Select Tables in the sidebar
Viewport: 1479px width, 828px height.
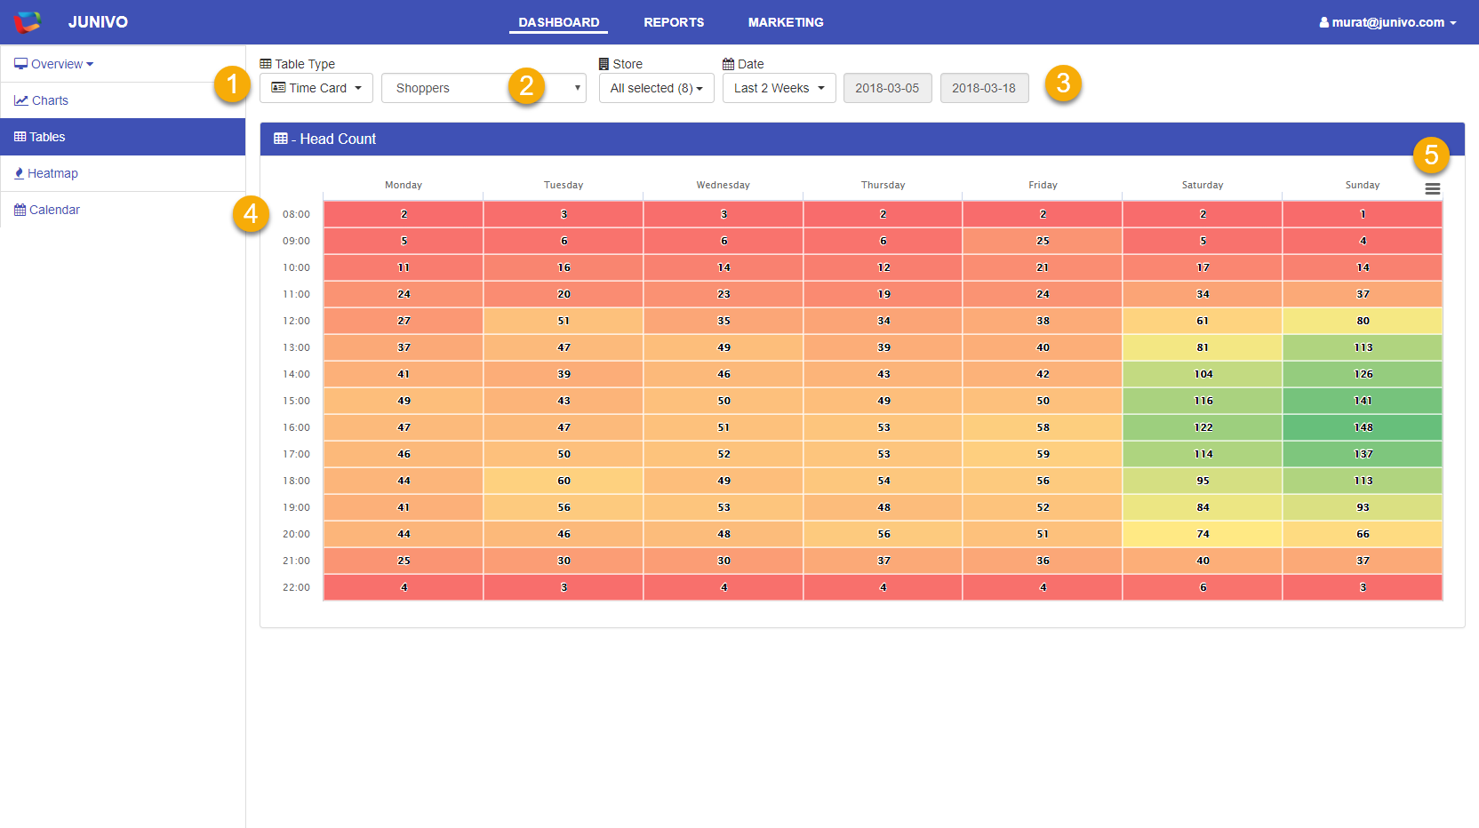tap(48, 137)
